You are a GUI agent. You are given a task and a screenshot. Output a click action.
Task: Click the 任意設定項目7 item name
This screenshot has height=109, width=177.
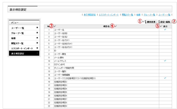61,99
